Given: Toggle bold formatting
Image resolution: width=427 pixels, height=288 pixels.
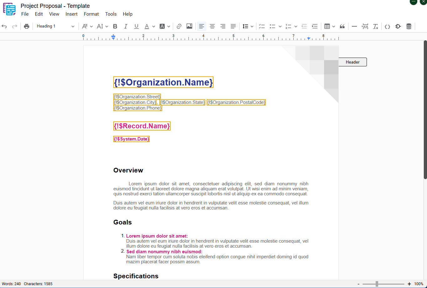Looking at the screenshot, I should (115, 26).
